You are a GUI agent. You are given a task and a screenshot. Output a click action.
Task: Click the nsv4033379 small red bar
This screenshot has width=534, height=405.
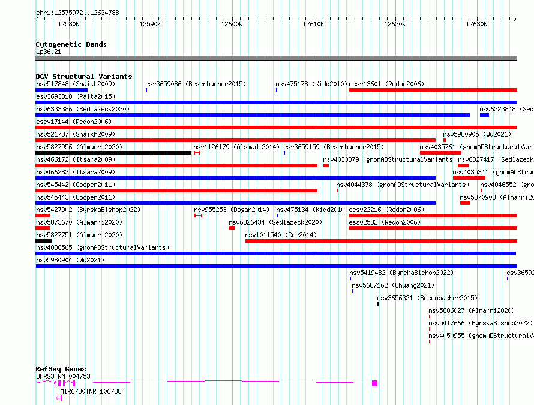tap(326, 165)
